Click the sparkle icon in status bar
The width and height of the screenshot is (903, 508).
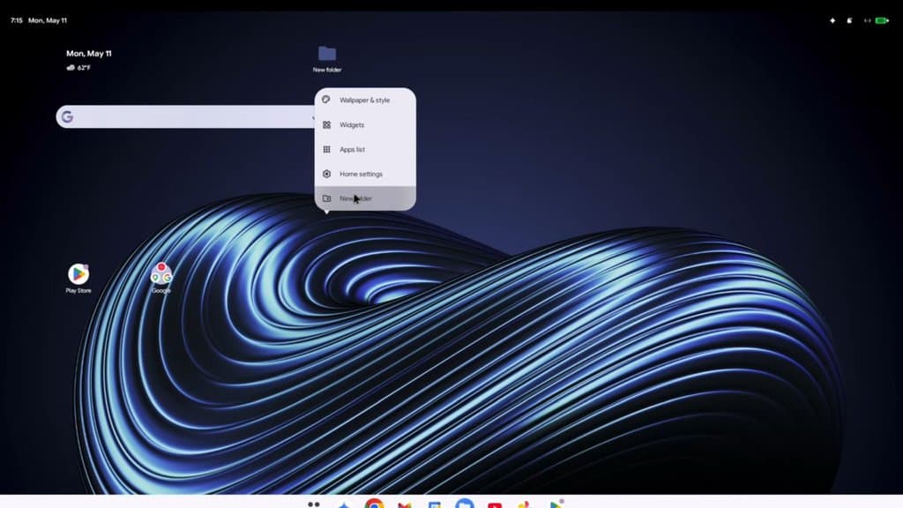click(x=832, y=21)
